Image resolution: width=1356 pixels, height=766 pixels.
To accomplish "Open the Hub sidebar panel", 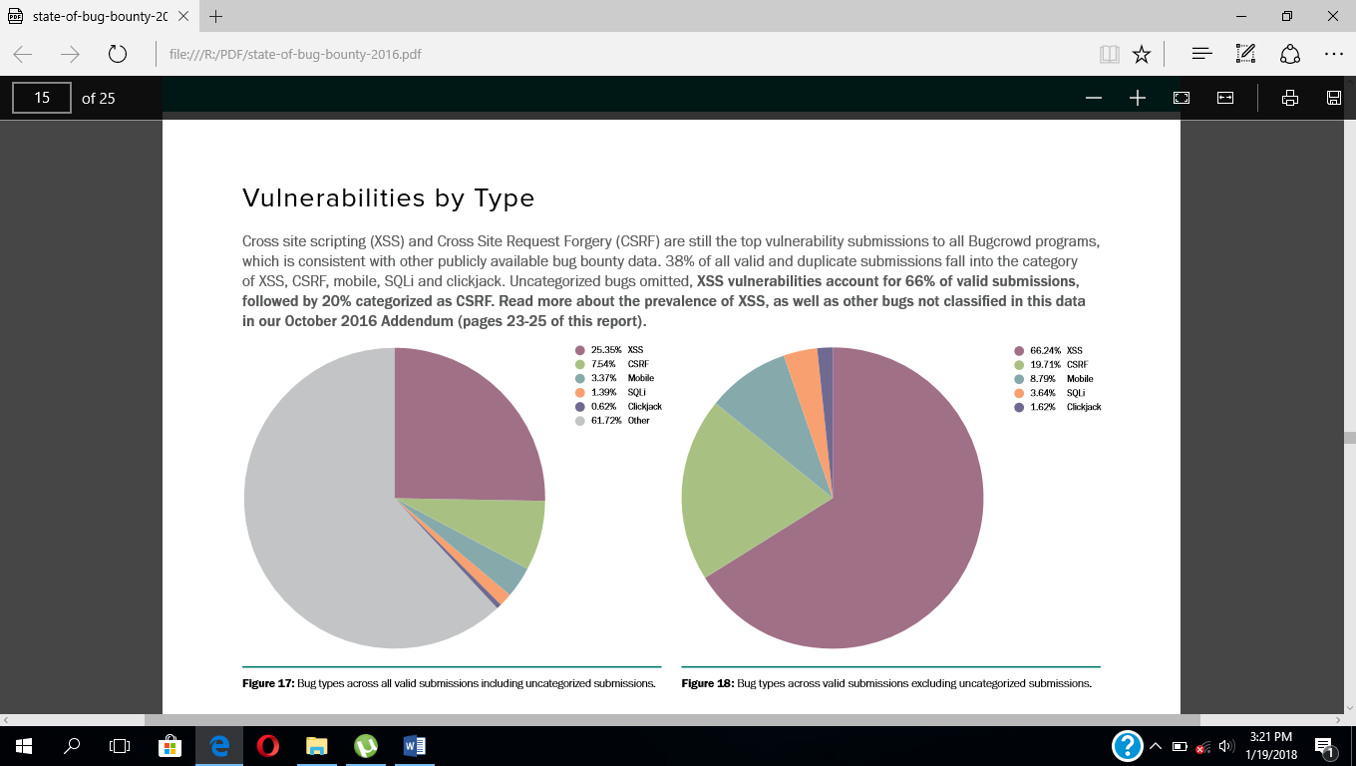I will (1200, 54).
